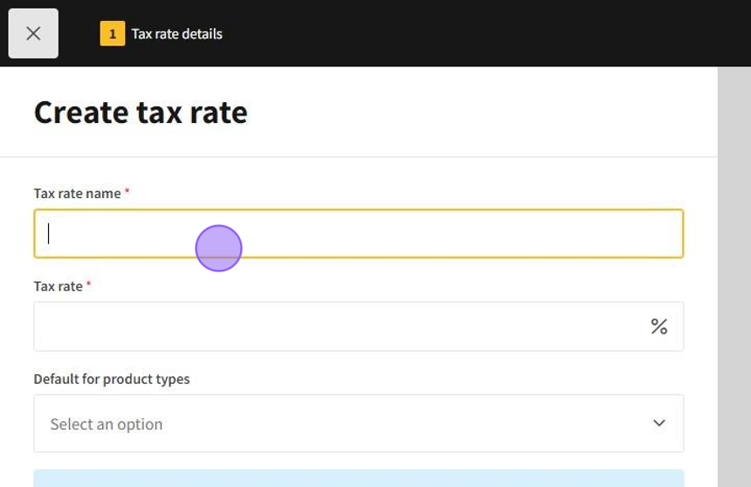Click the 'Select an option' placeholder text

[x=107, y=424]
